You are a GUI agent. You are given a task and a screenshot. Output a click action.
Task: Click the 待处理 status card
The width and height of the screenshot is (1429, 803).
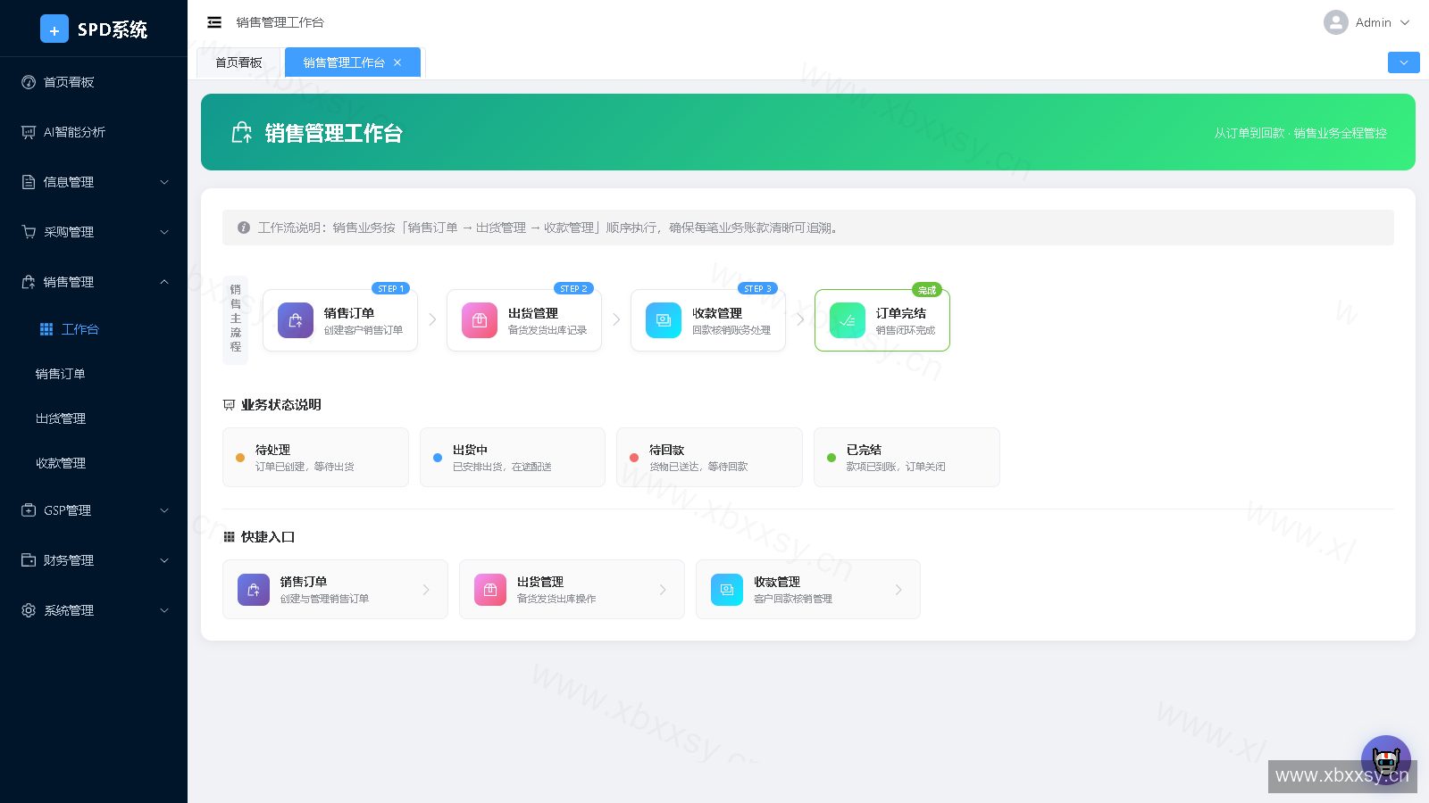pyautogui.click(x=315, y=457)
